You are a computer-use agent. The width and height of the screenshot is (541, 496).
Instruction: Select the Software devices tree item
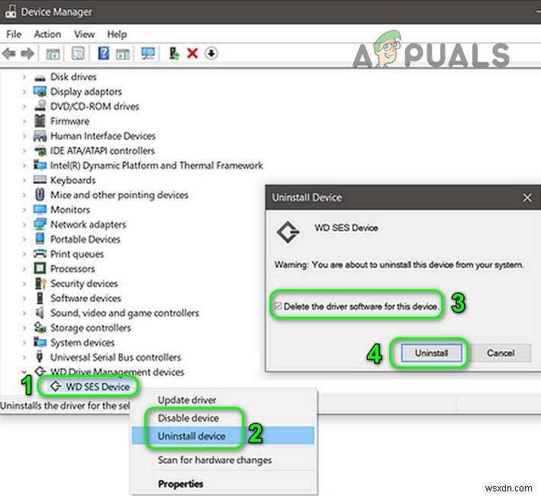coord(85,298)
